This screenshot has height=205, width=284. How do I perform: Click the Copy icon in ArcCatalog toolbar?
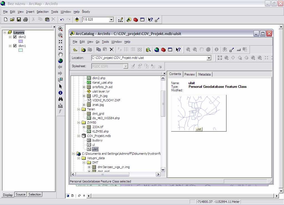[98, 49]
